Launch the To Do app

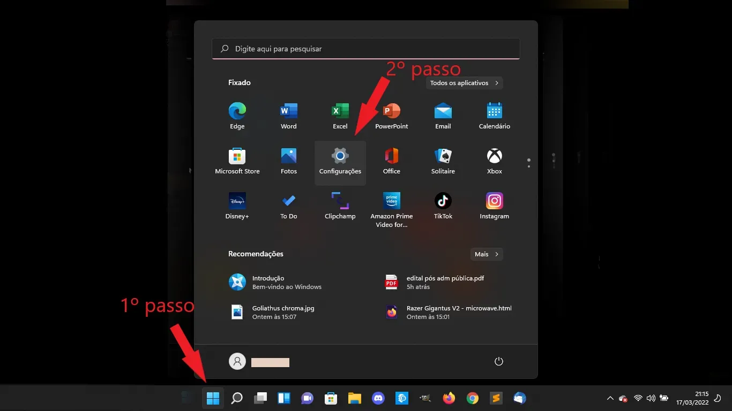point(289,206)
